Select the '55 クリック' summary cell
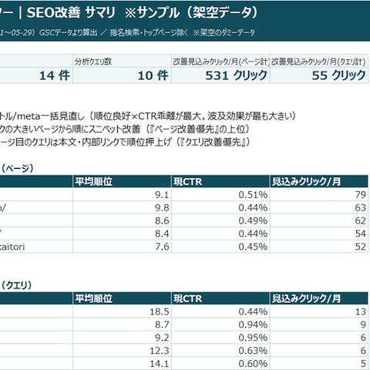Image resolution: width=370 pixels, height=370 pixels. pyautogui.click(x=319, y=76)
